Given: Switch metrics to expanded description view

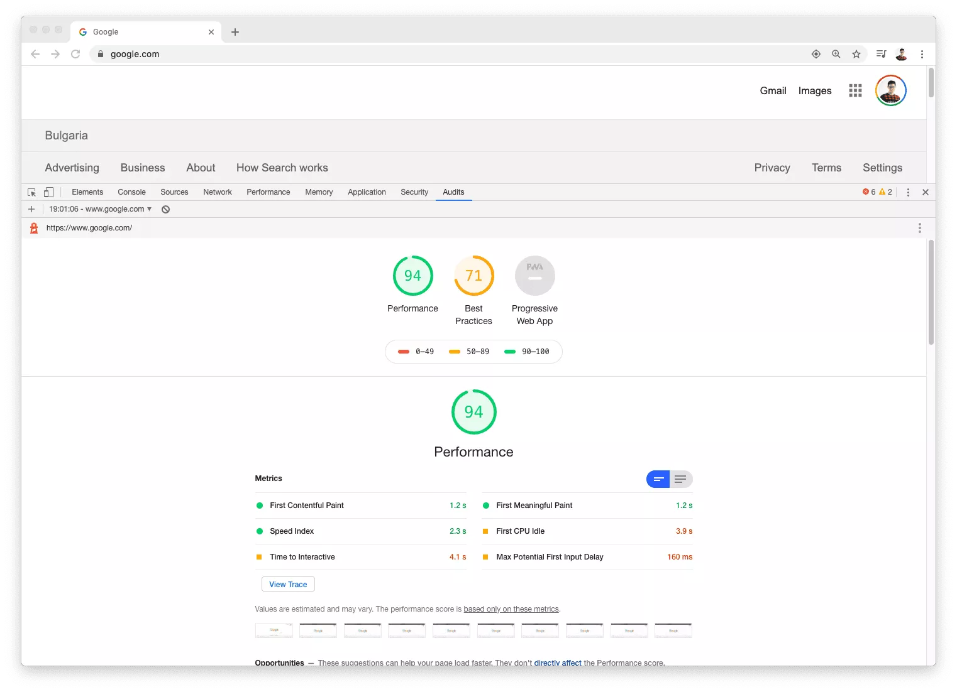Looking at the screenshot, I should [681, 479].
